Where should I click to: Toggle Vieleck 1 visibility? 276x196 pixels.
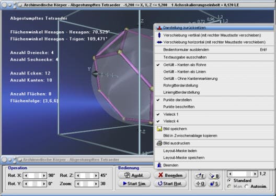214,114
